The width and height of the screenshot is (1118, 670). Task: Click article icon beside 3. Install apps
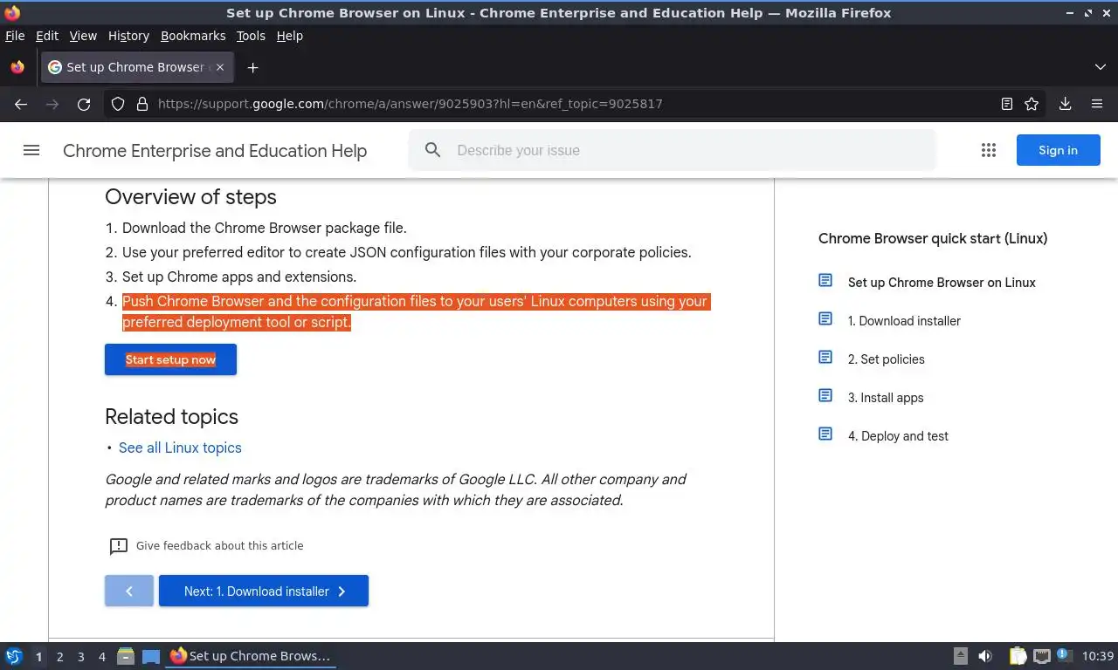tap(825, 395)
